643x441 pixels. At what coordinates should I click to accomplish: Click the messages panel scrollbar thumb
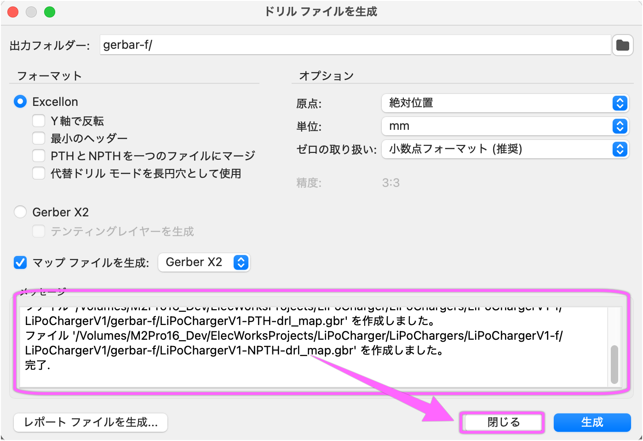pyautogui.click(x=614, y=365)
